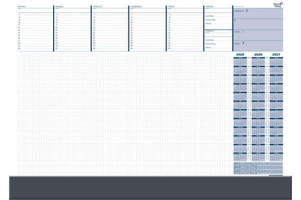Click the Nachmittag line under Samstag
Image resolution: width=301 pixels, height=200 pixels.
pos(217,20)
